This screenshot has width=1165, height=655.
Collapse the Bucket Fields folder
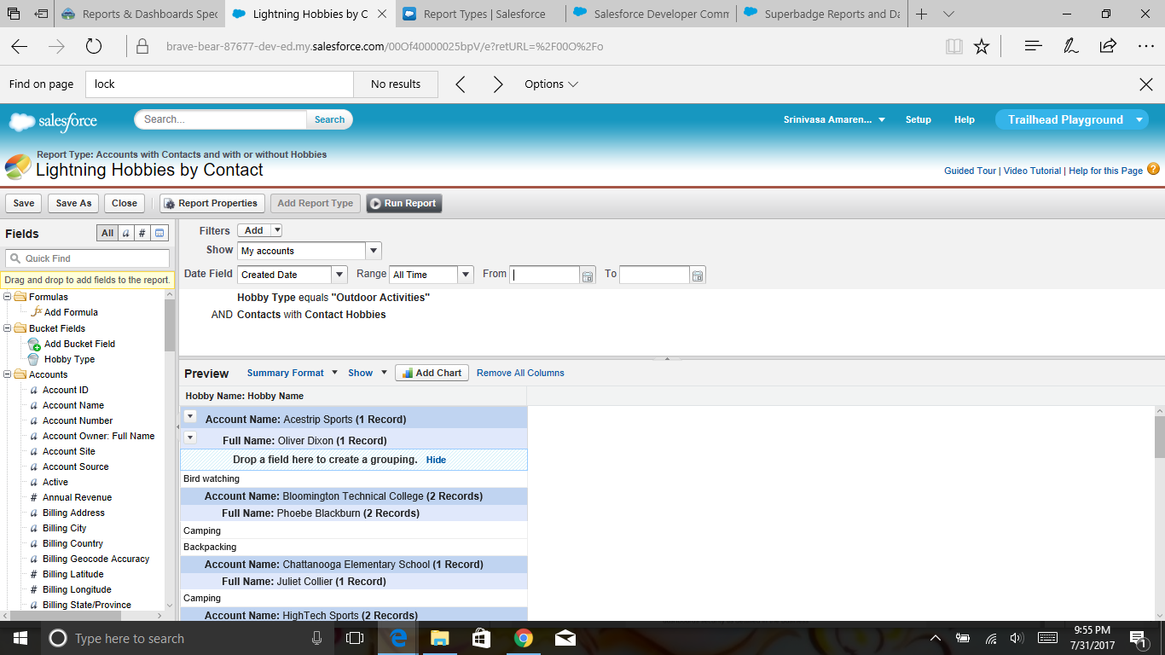click(x=8, y=328)
